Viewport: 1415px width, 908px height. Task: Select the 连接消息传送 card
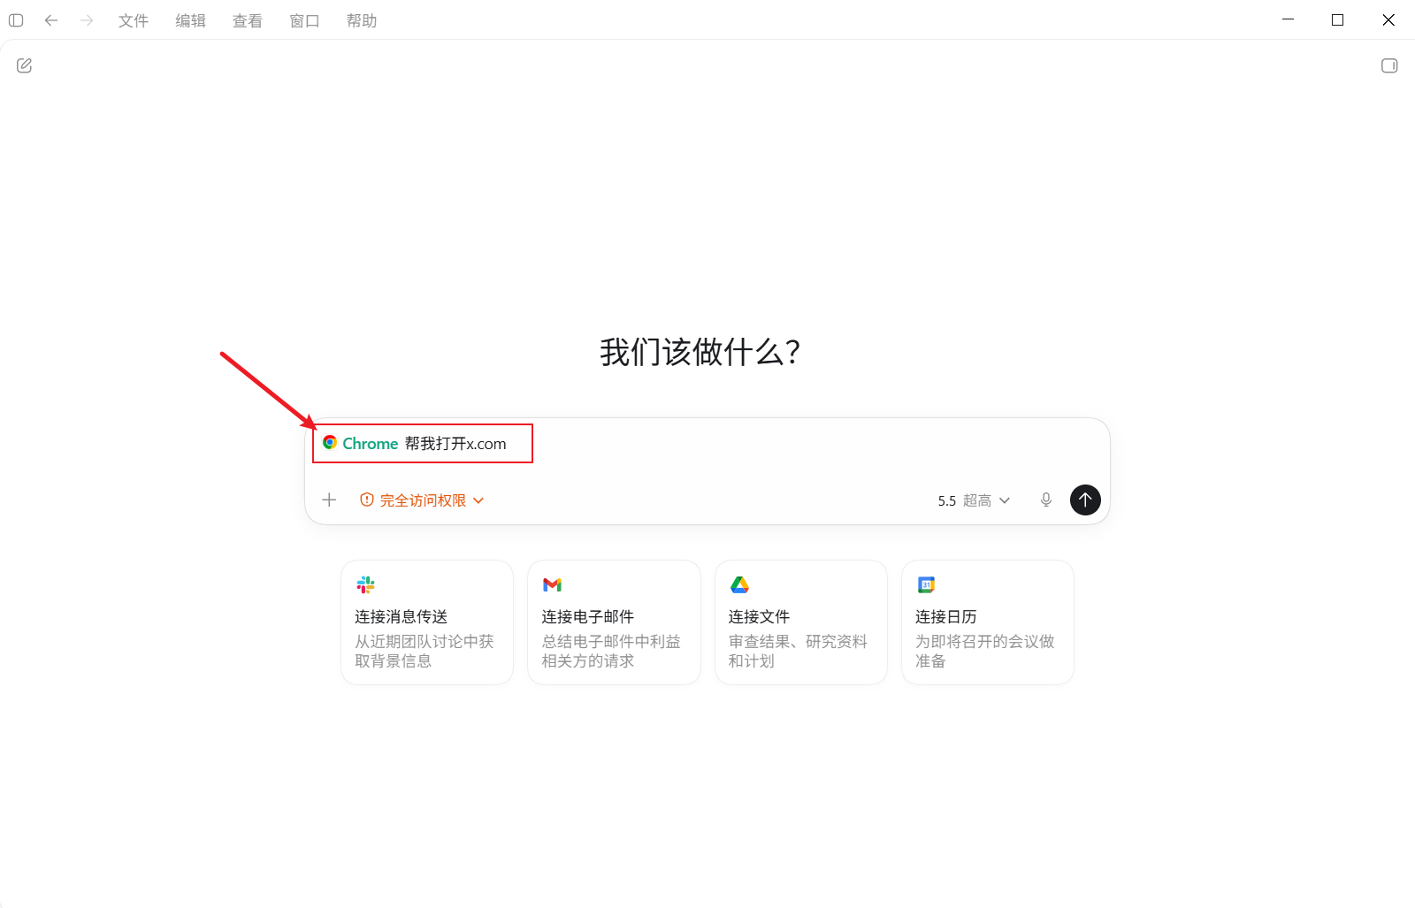click(x=427, y=622)
